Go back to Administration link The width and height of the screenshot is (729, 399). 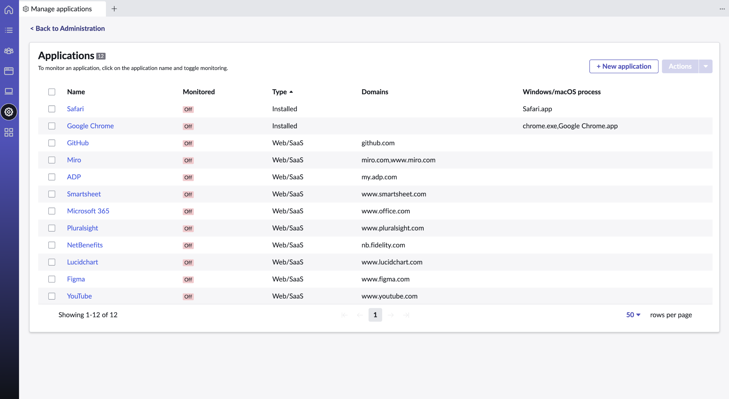[67, 28]
